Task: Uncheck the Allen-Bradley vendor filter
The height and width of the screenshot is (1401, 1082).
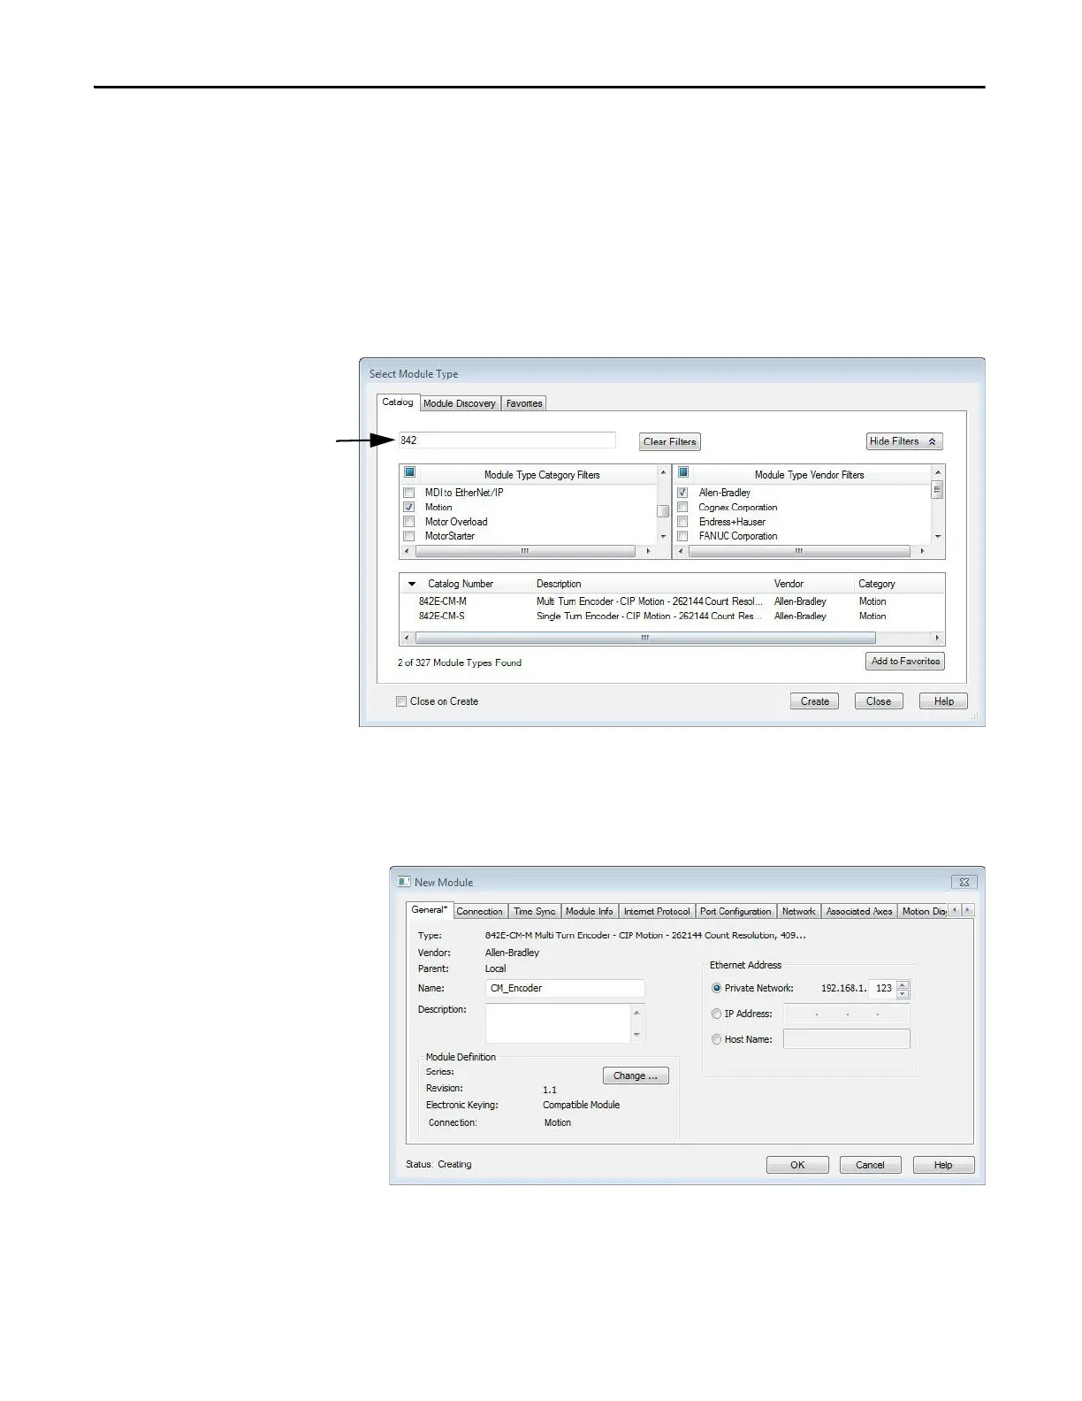Action: click(682, 493)
